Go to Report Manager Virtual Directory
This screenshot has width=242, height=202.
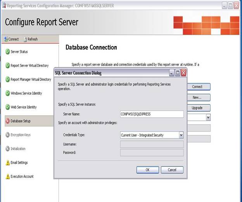click(x=31, y=79)
